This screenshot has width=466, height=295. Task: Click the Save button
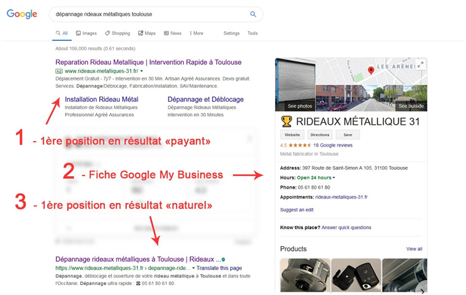point(348,135)
